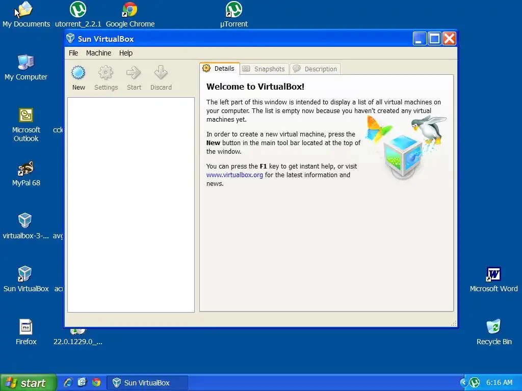
Task: Switch to the Snapshots tab
Action: click(264, 69)
